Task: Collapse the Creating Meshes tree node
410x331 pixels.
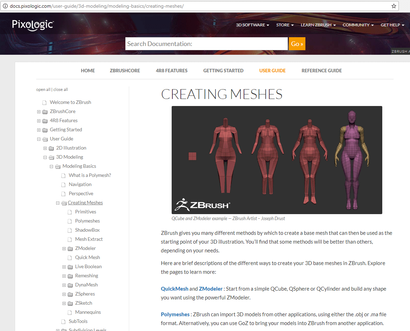Action: pos(58,203)
